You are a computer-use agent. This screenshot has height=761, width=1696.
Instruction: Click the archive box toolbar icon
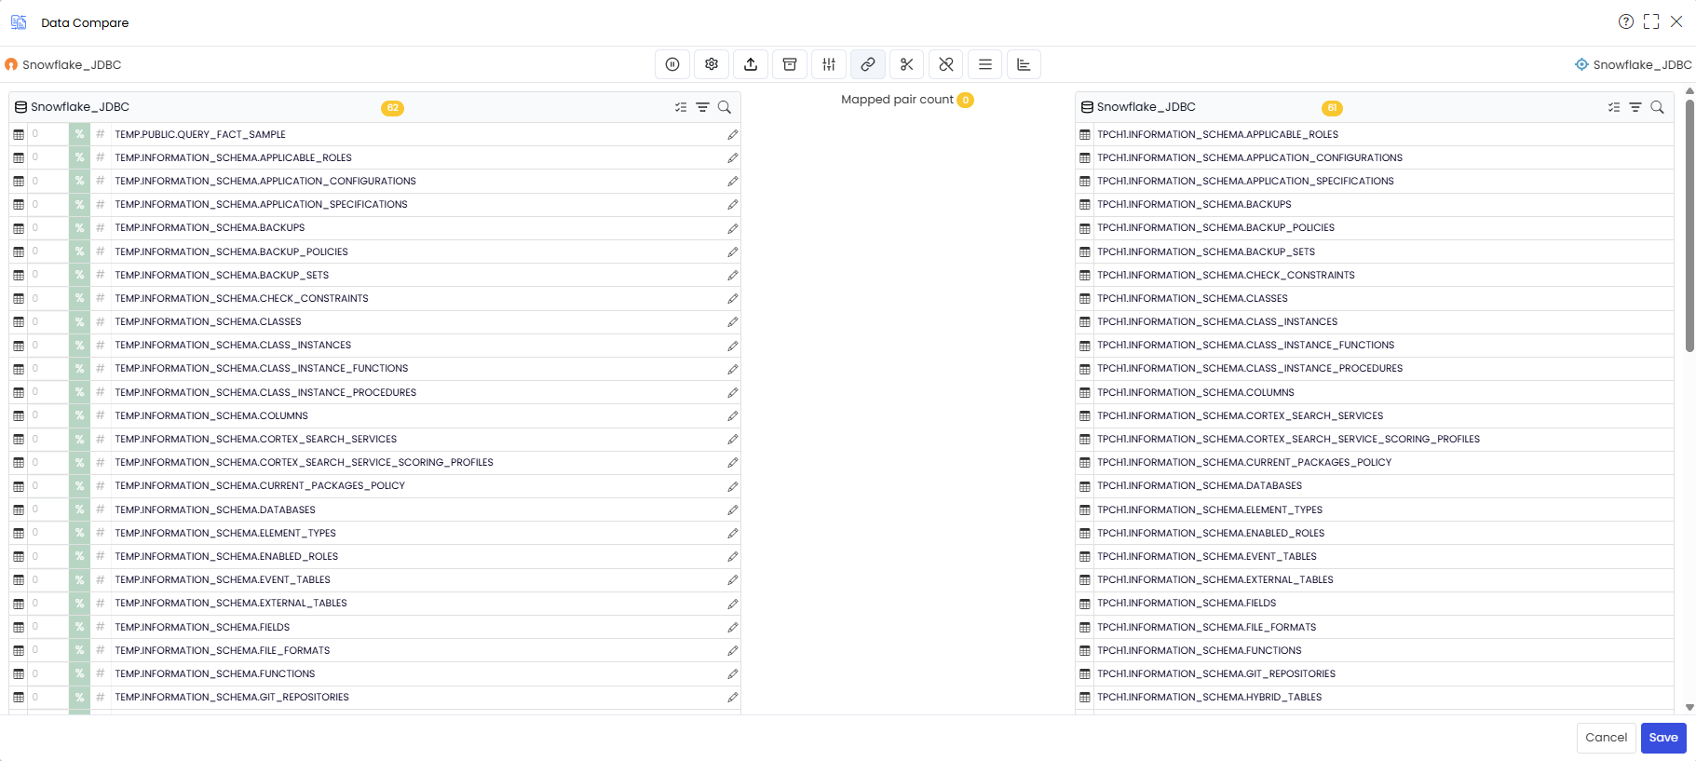point(790,64)
